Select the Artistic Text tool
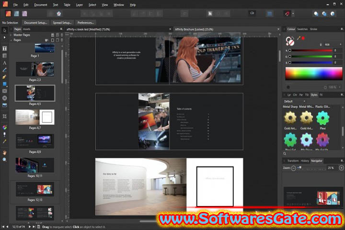345x230 pixels. (4, 63)
